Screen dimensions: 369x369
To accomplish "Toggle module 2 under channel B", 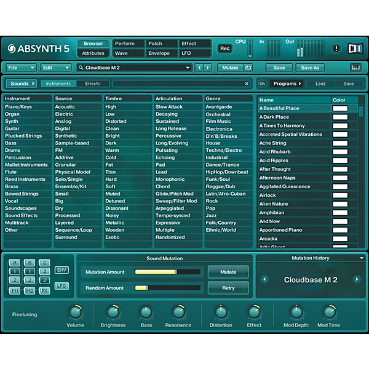I will (x=30, y=280).
